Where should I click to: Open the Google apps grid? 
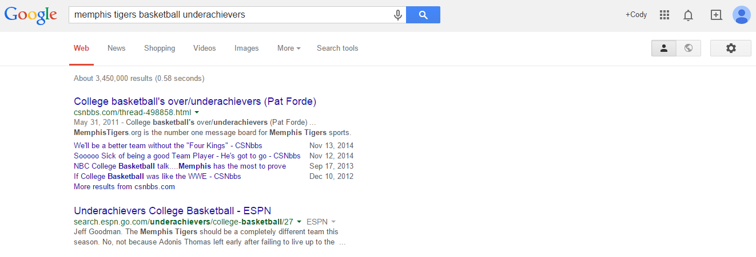click(x=664, y=15)
